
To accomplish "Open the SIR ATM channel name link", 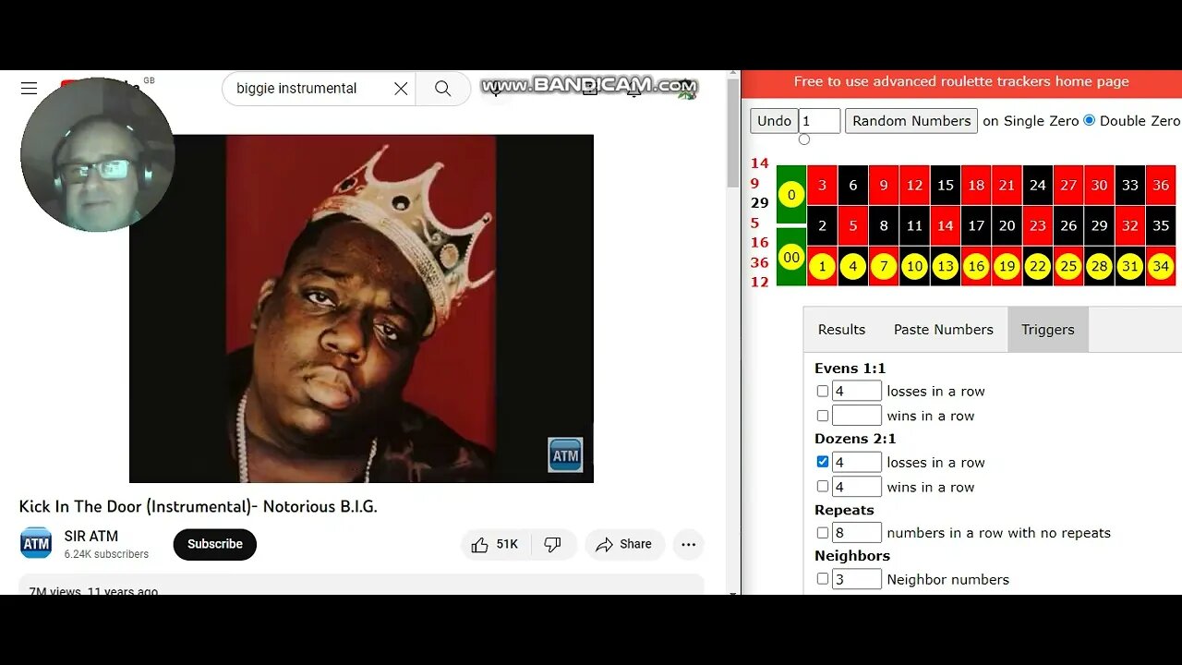I will tap(91, 536).
